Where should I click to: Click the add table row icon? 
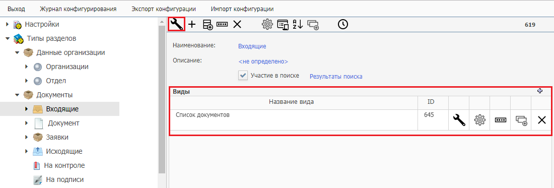(207, 24)
